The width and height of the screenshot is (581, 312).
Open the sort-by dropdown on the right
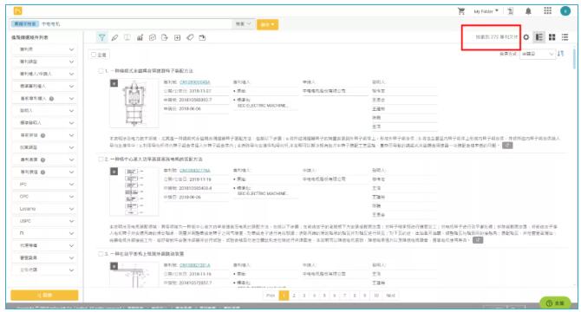538,54
